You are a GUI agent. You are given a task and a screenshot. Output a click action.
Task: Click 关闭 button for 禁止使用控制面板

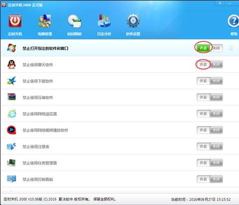(x=216, y=179)
